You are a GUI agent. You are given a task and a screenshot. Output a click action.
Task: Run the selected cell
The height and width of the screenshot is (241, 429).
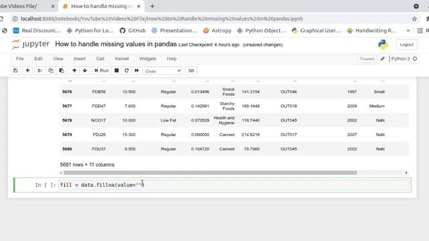click(x=101, y=71)
